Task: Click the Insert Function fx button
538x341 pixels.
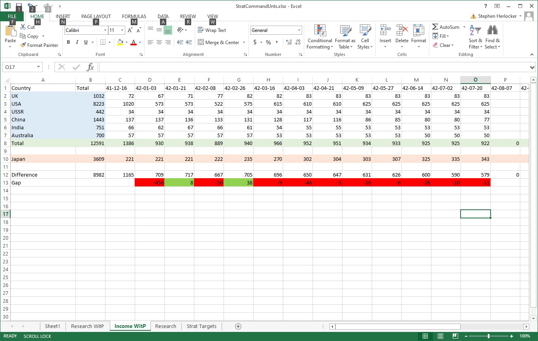Action: [x=90, y=67]
